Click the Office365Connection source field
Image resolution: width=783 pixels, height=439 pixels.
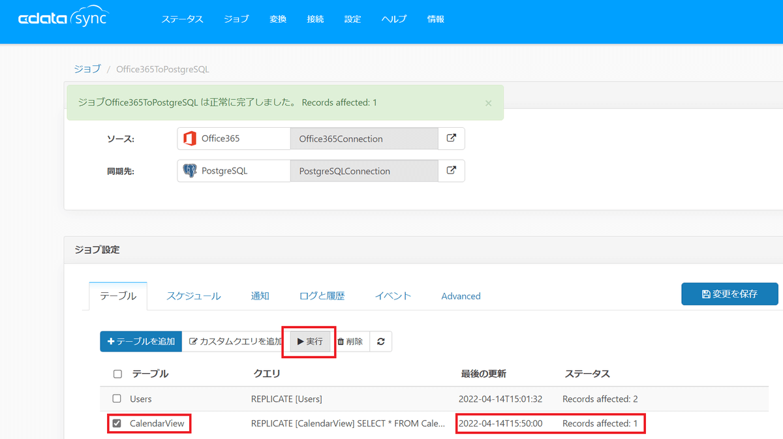(364, 138)
